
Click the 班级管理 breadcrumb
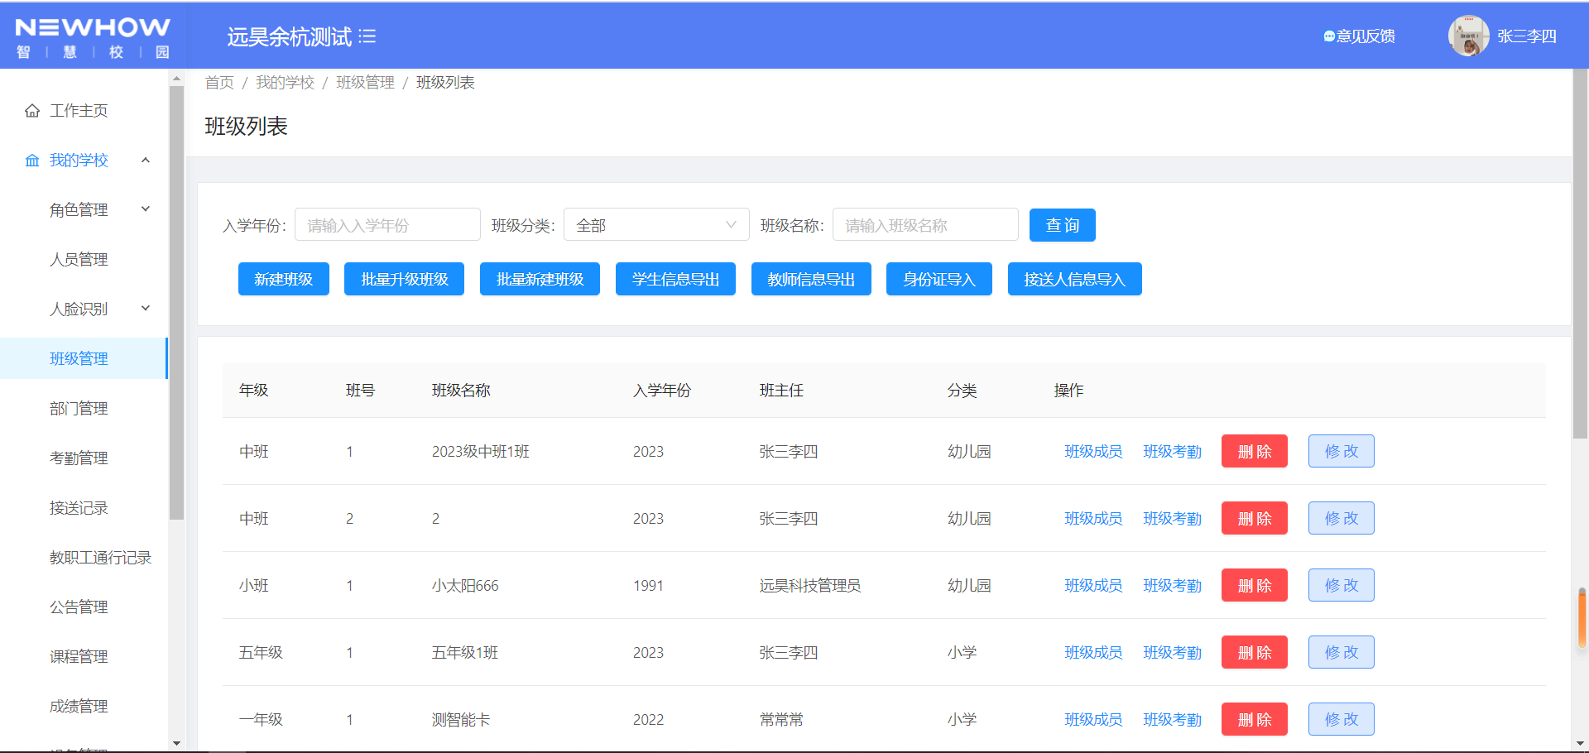365,83
